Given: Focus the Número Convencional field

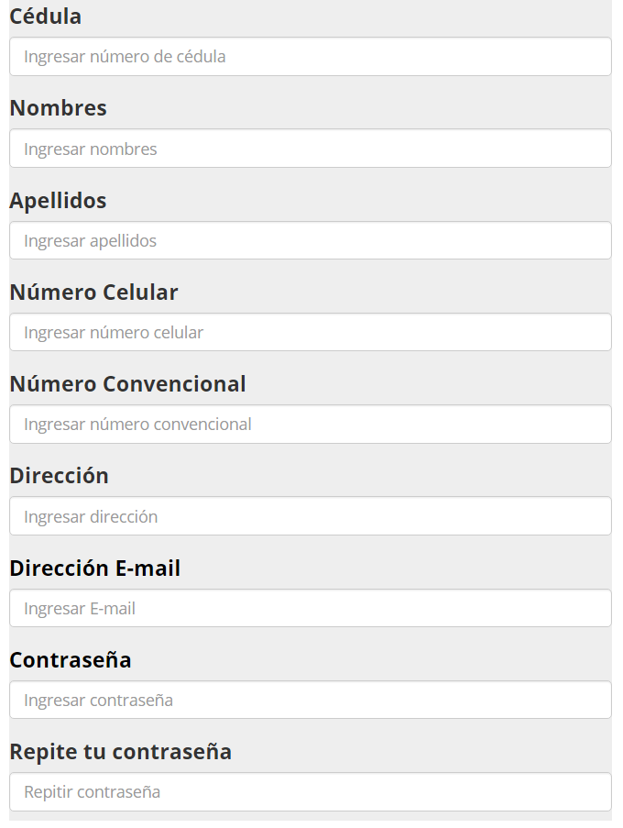Looking at the screenshot, I should coord(310,425).
